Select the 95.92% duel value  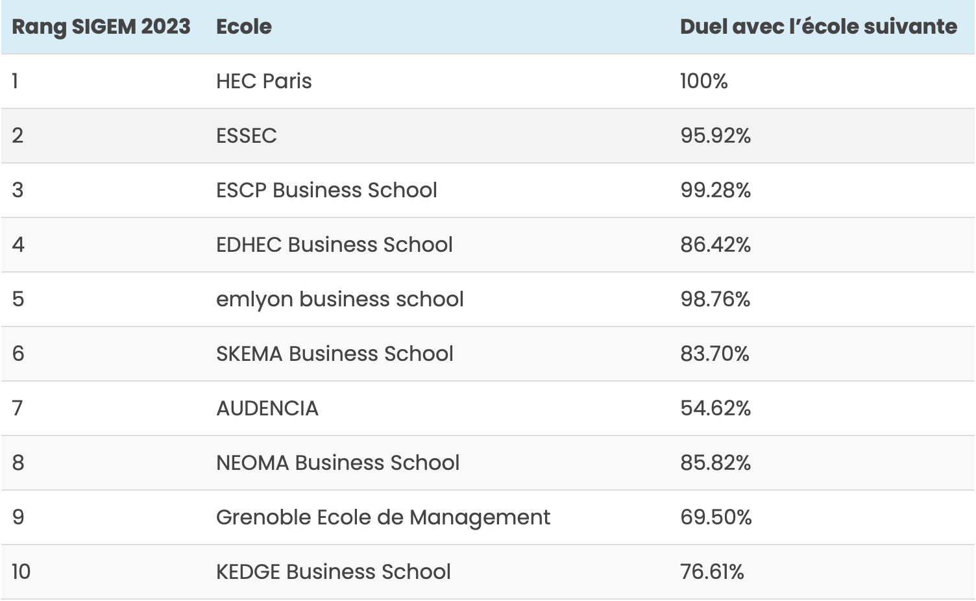716,136
